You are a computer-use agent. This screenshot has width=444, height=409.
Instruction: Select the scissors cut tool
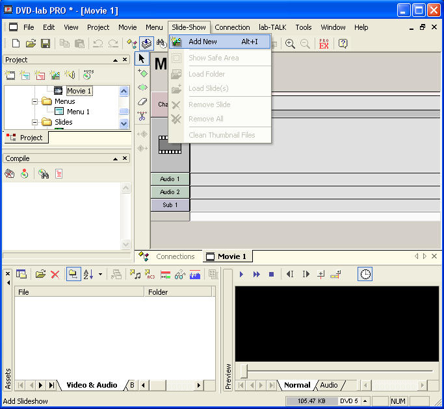coord(142,116)
